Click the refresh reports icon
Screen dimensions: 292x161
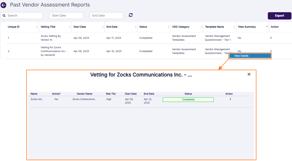pos(131,15)
